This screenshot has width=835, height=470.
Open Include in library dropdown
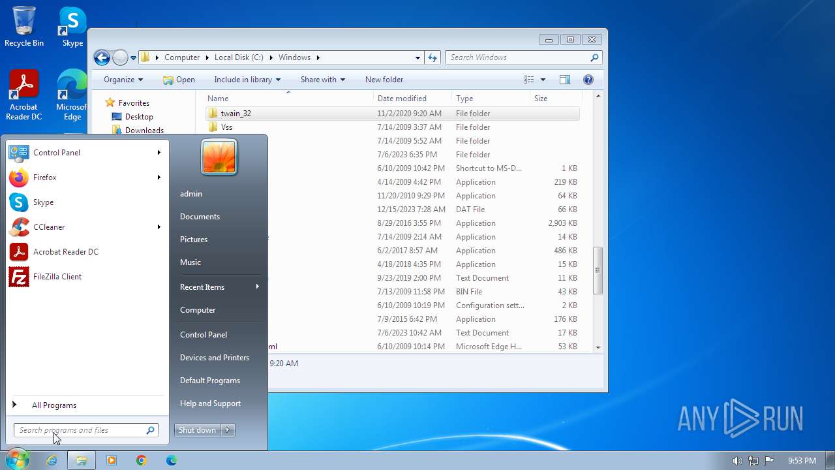tap(247, 80)
